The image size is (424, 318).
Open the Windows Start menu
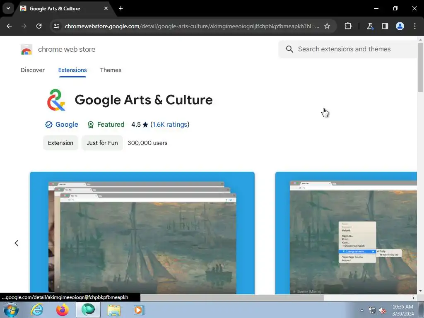point(11,310)
